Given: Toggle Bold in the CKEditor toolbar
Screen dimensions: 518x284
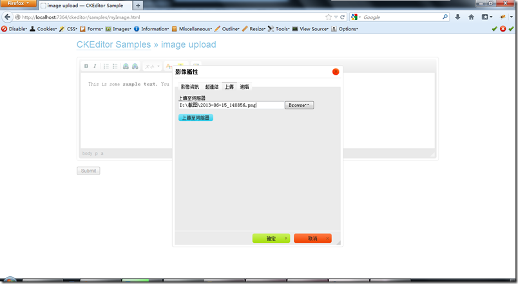Looking at the screenshot, I should (x=86, y=66).
